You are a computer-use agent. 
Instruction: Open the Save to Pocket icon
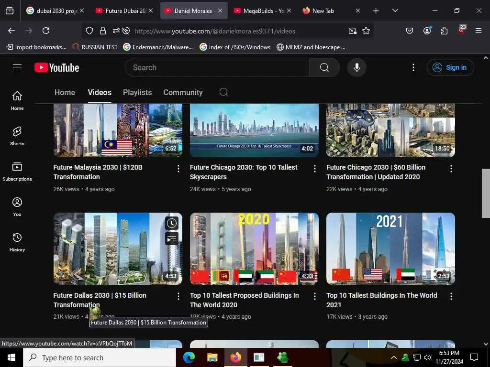pos(410,31)
